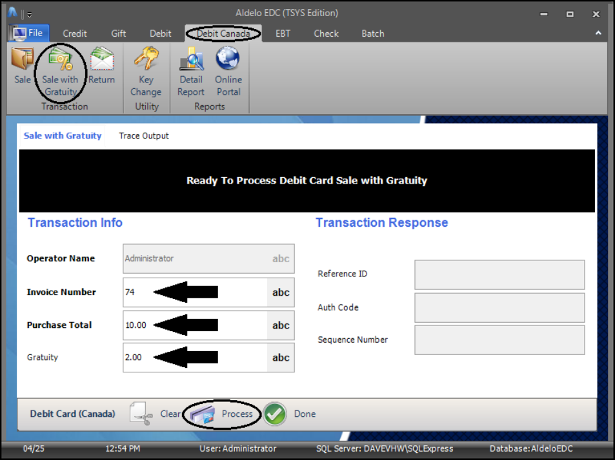Open the Return transaction icon

[101, 65]
